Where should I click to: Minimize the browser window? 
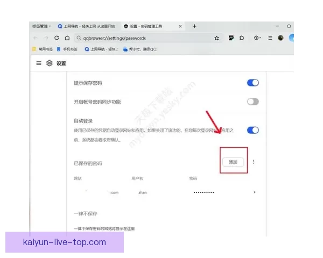pos(277,26)
